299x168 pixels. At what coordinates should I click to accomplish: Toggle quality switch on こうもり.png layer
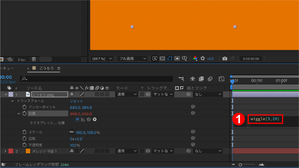tap(82, 94)
